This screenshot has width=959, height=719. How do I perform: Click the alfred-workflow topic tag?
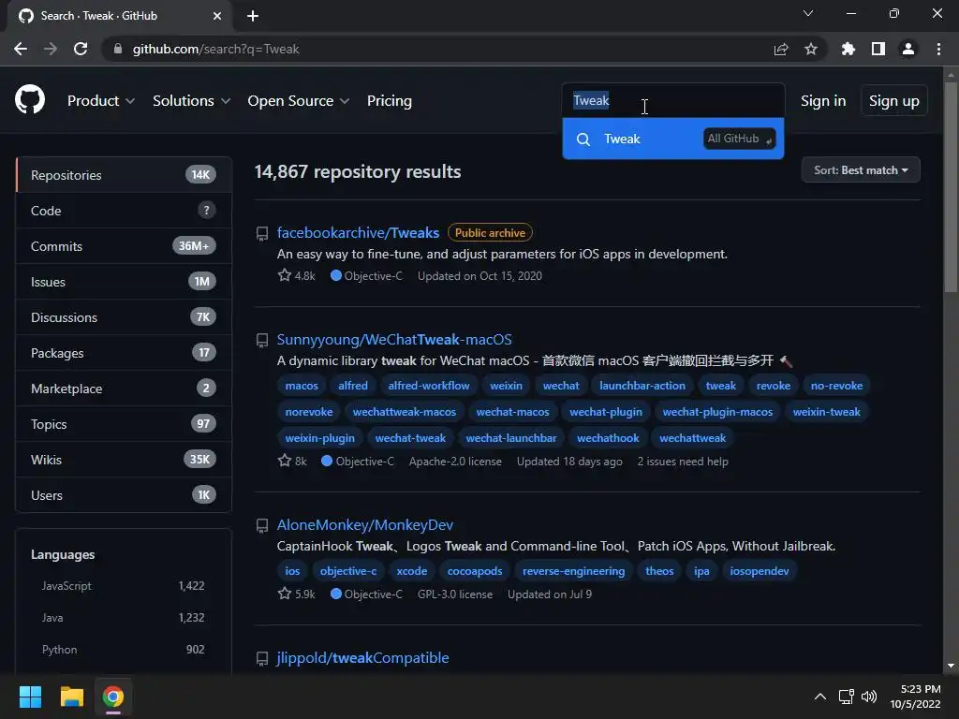click(429, 386)
